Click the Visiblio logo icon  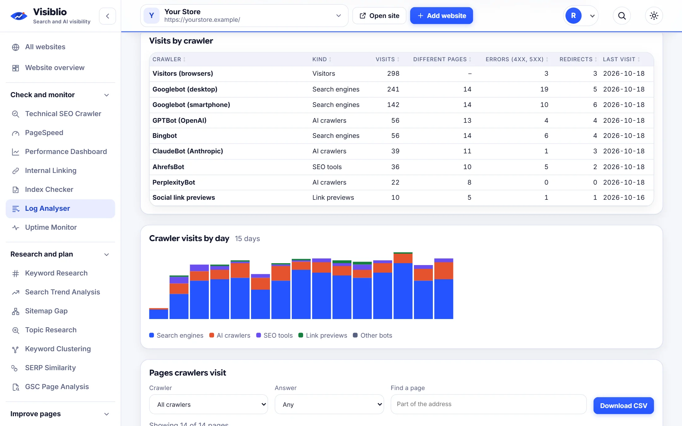19,16
